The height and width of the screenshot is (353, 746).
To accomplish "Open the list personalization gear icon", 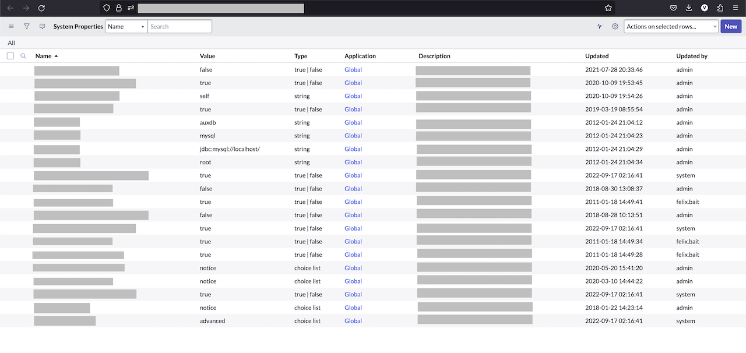I will [x=615, y=26].
